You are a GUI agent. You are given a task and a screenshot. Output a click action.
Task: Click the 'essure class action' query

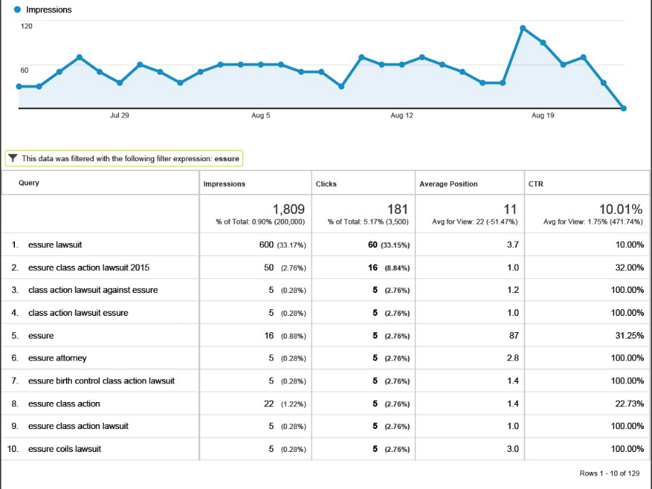tap(64, 403)
